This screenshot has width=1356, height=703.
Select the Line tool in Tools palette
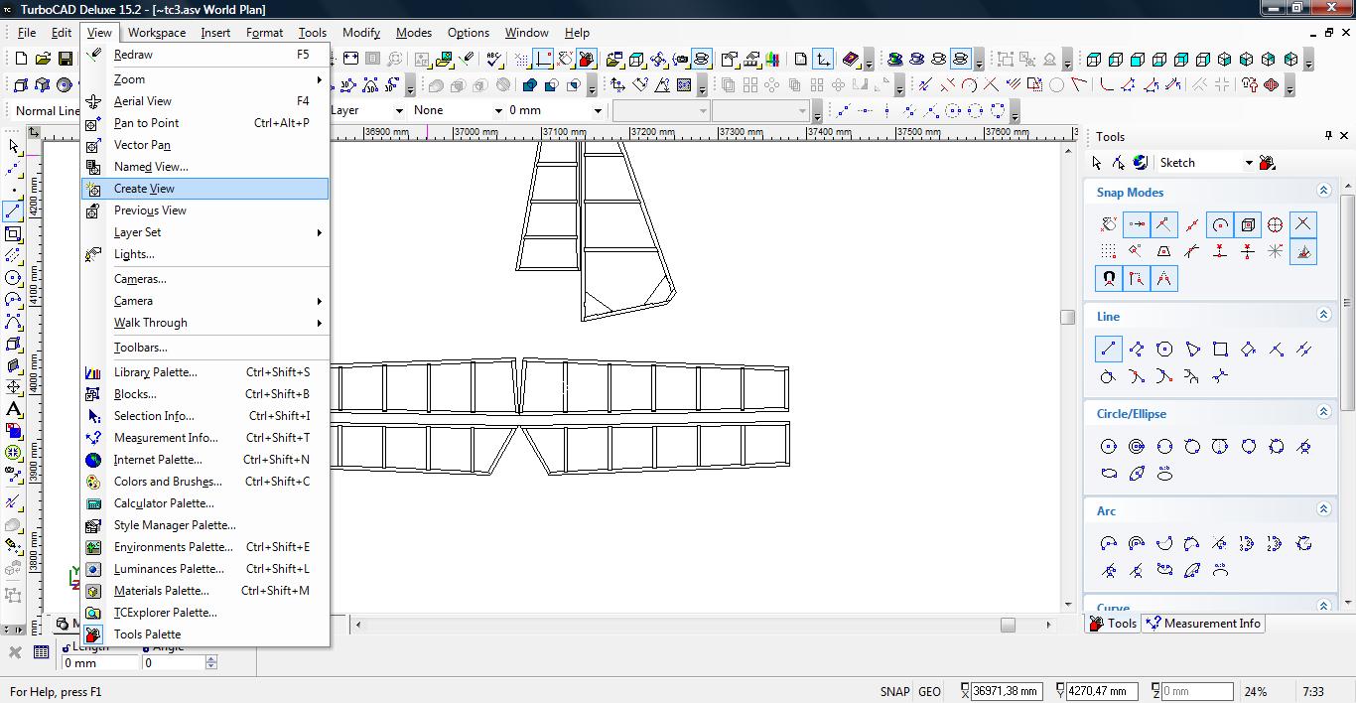[1109, 349]
